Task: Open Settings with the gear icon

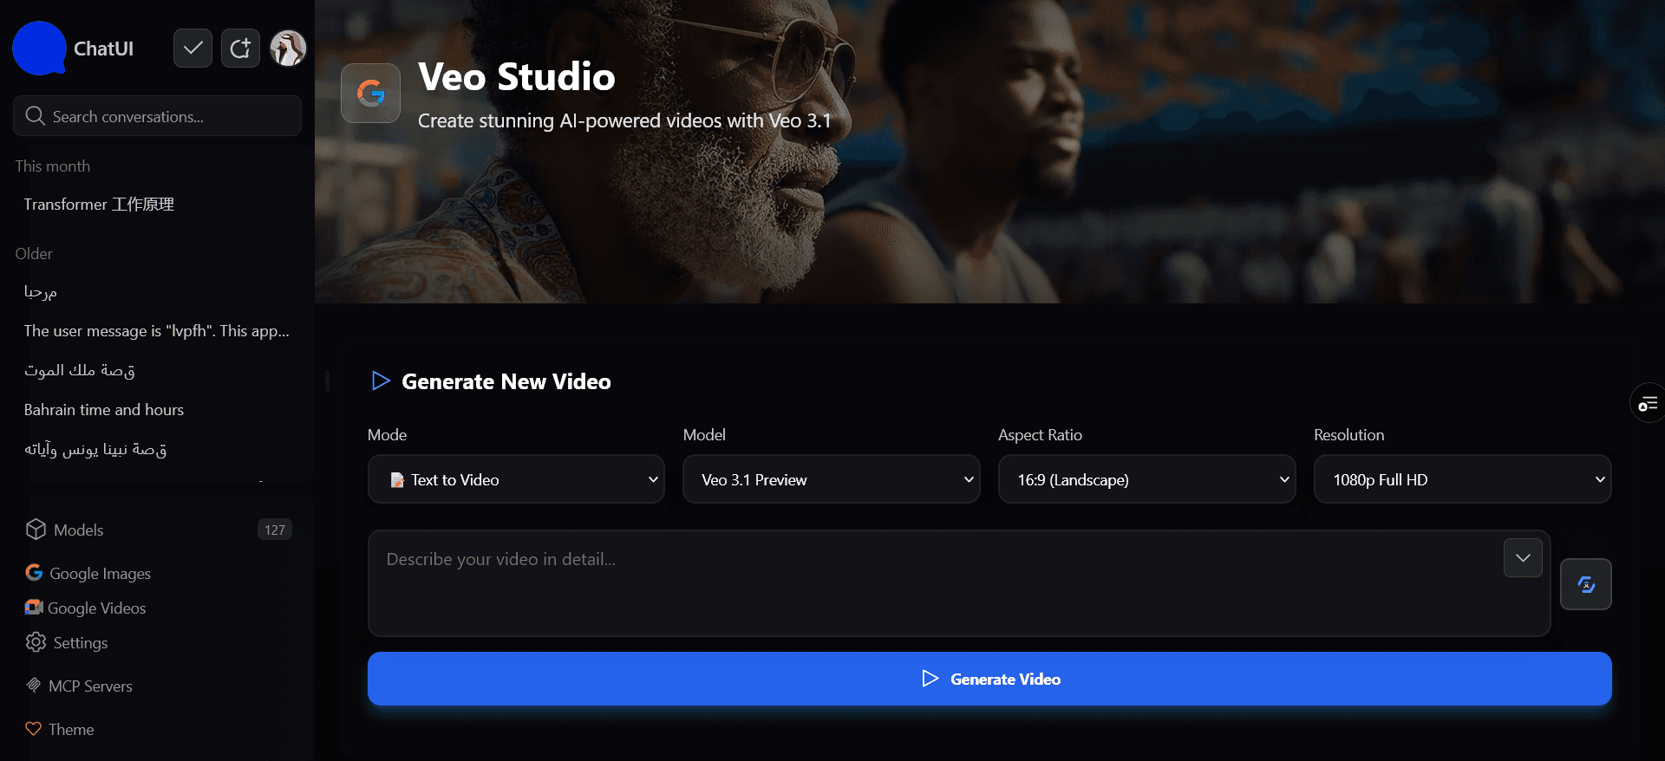Action: [x=36, y=642]
